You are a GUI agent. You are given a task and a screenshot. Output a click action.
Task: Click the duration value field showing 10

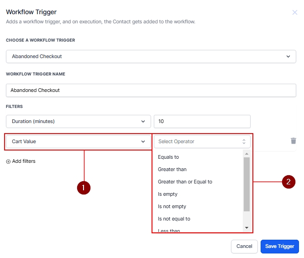coord(202,121)
